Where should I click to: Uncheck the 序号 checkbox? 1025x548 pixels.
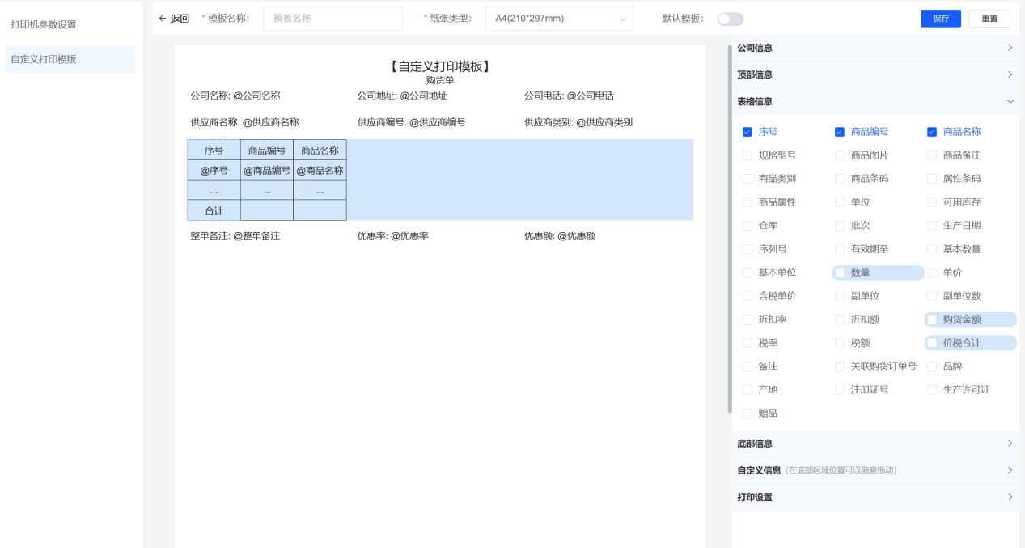[x=748, y=132]
